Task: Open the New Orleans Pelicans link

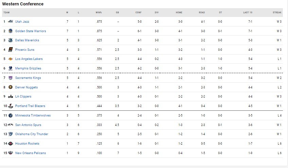Action: click(31, 153)
